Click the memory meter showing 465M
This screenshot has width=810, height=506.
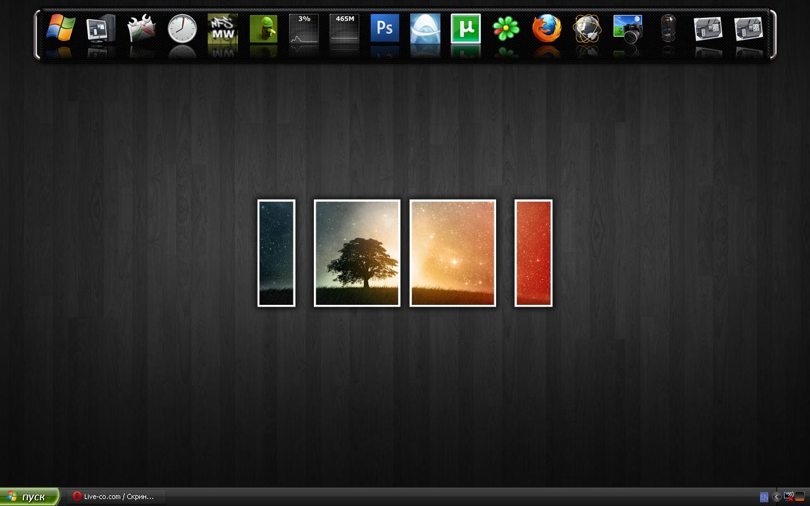tap(344, 29)
